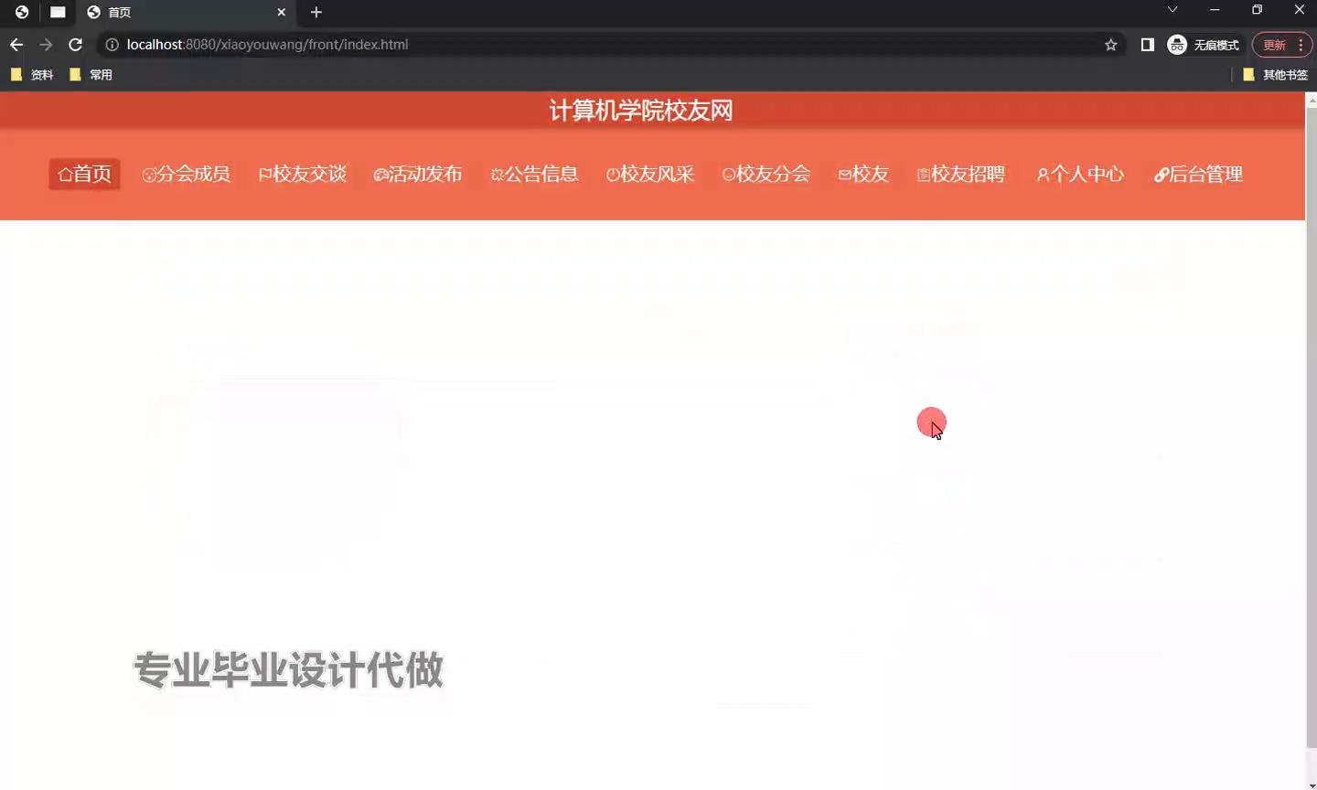Open 其他书签 bookmarks folder
The width and height of the screenshot is (1317, 790).
1275,75
